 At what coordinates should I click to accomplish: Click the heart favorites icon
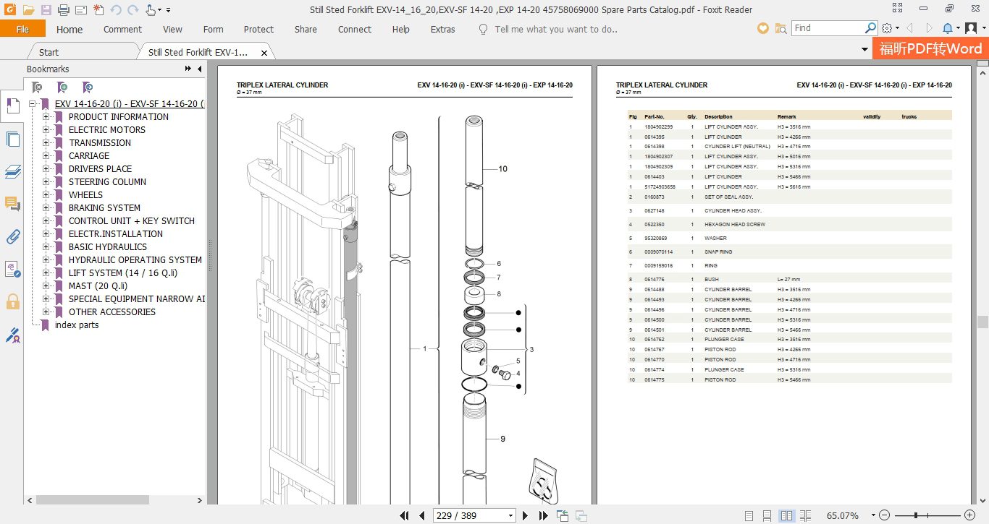click(762, 28)
